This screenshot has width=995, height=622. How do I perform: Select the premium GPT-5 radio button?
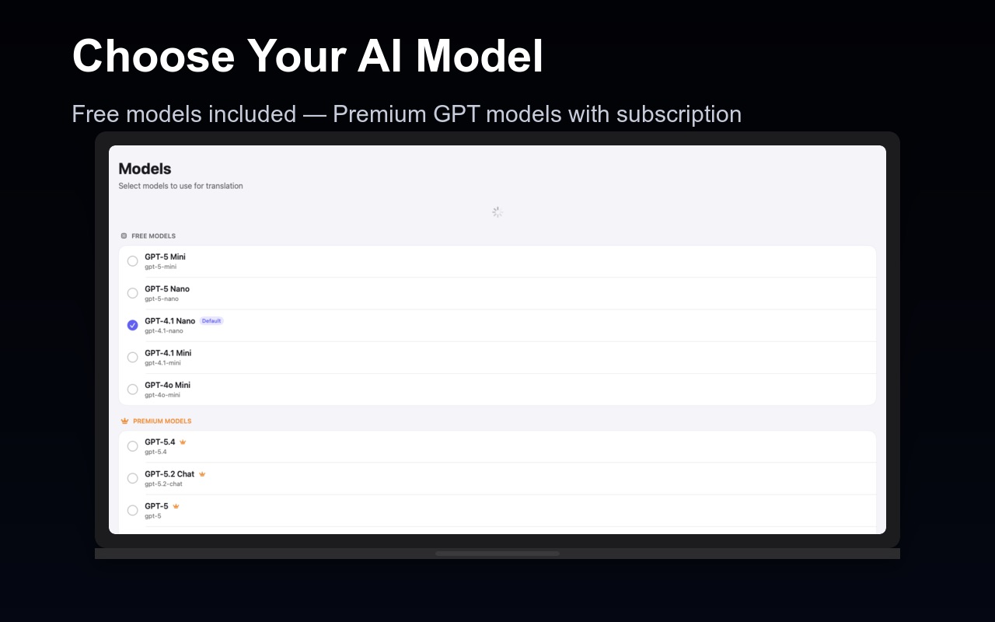point(132,510)
